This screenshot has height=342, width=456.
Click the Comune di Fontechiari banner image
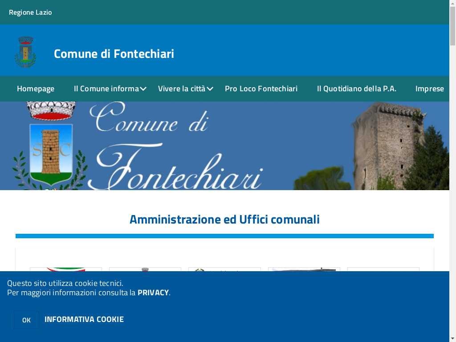tap(224, 146)
